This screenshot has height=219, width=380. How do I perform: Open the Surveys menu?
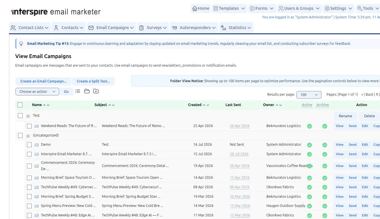(x=153, y=28)
